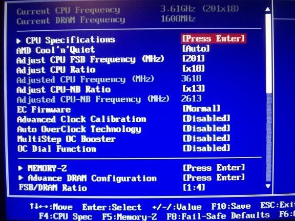Open the EC Firmware Normal option
Screen dimensions: 295x221
[x=201, y=108]
